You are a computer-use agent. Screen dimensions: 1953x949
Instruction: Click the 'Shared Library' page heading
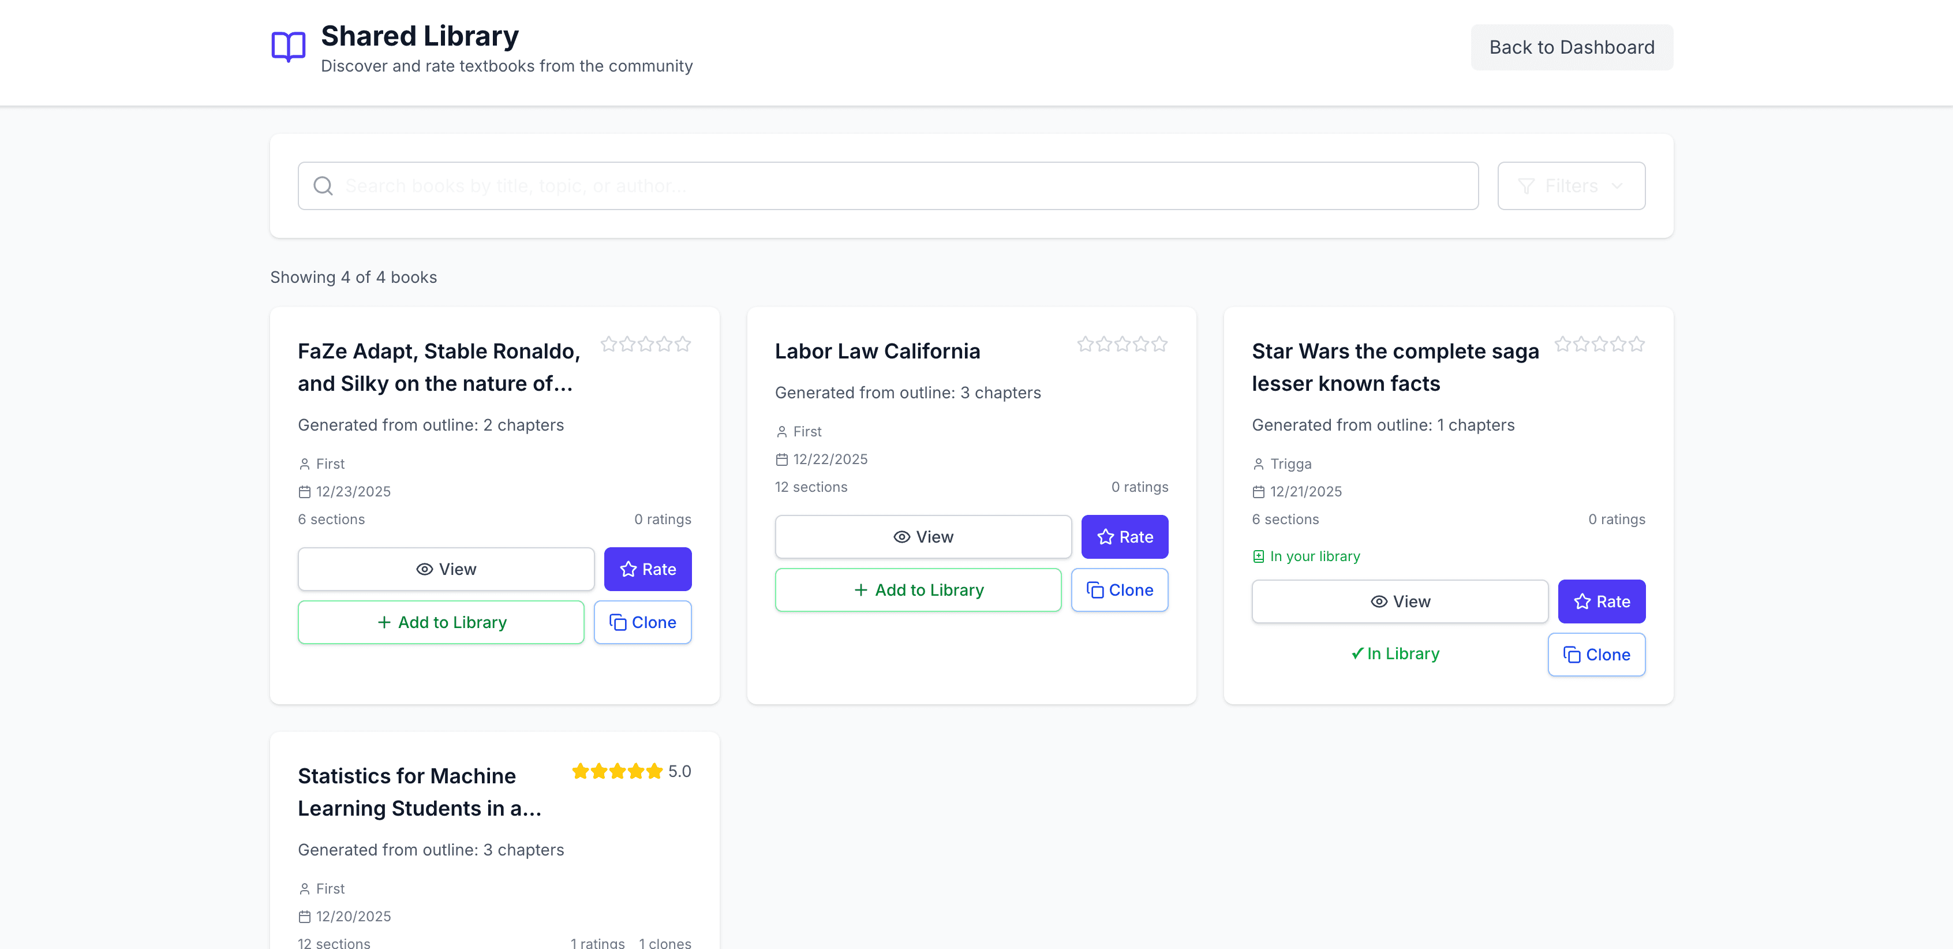(419, 36)
